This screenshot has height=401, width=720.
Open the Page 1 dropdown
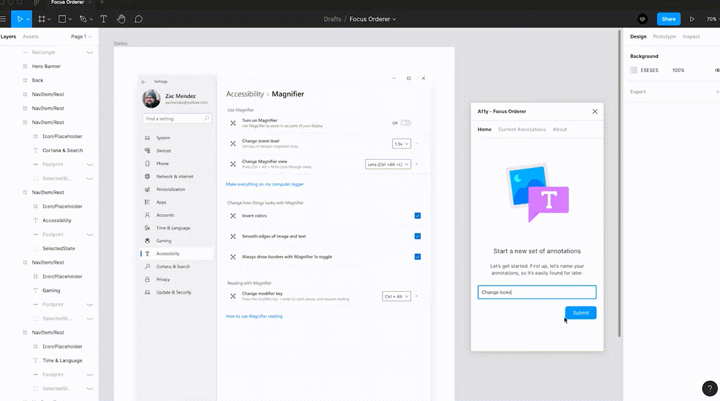click(x=81, y=37)
